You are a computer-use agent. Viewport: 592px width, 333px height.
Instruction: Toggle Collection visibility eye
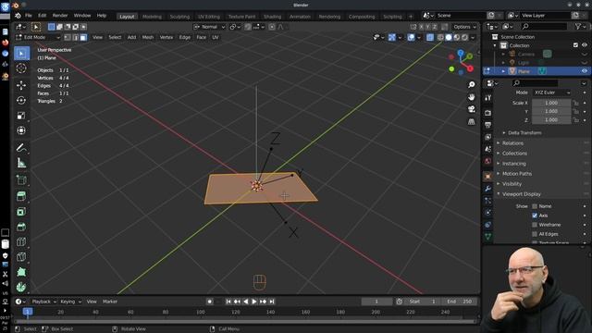click(585, 45)
